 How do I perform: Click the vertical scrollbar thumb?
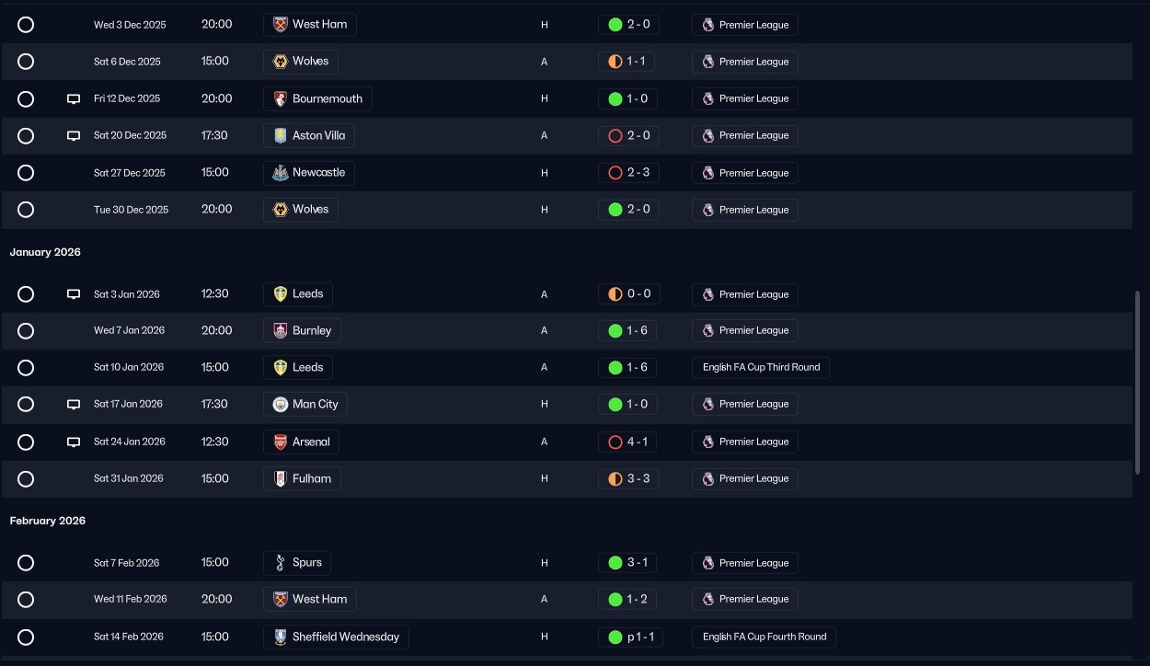(x=1138, y=382)
